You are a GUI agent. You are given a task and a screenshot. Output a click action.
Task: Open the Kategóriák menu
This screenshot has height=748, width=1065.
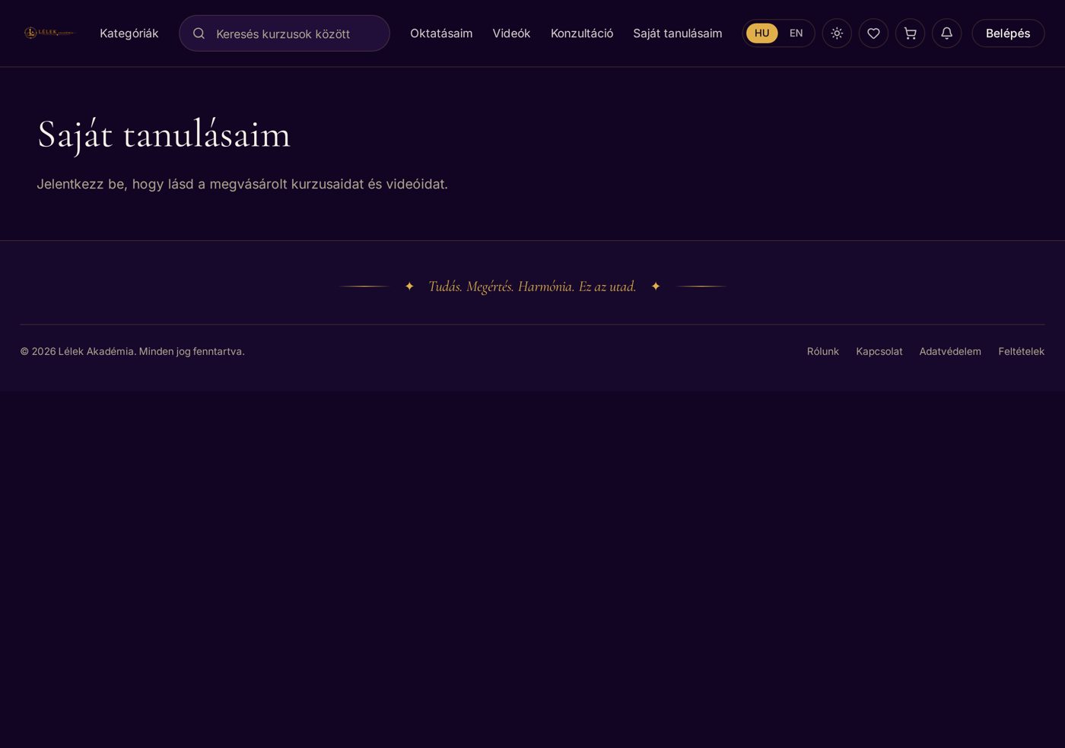[x=129, y=33]
